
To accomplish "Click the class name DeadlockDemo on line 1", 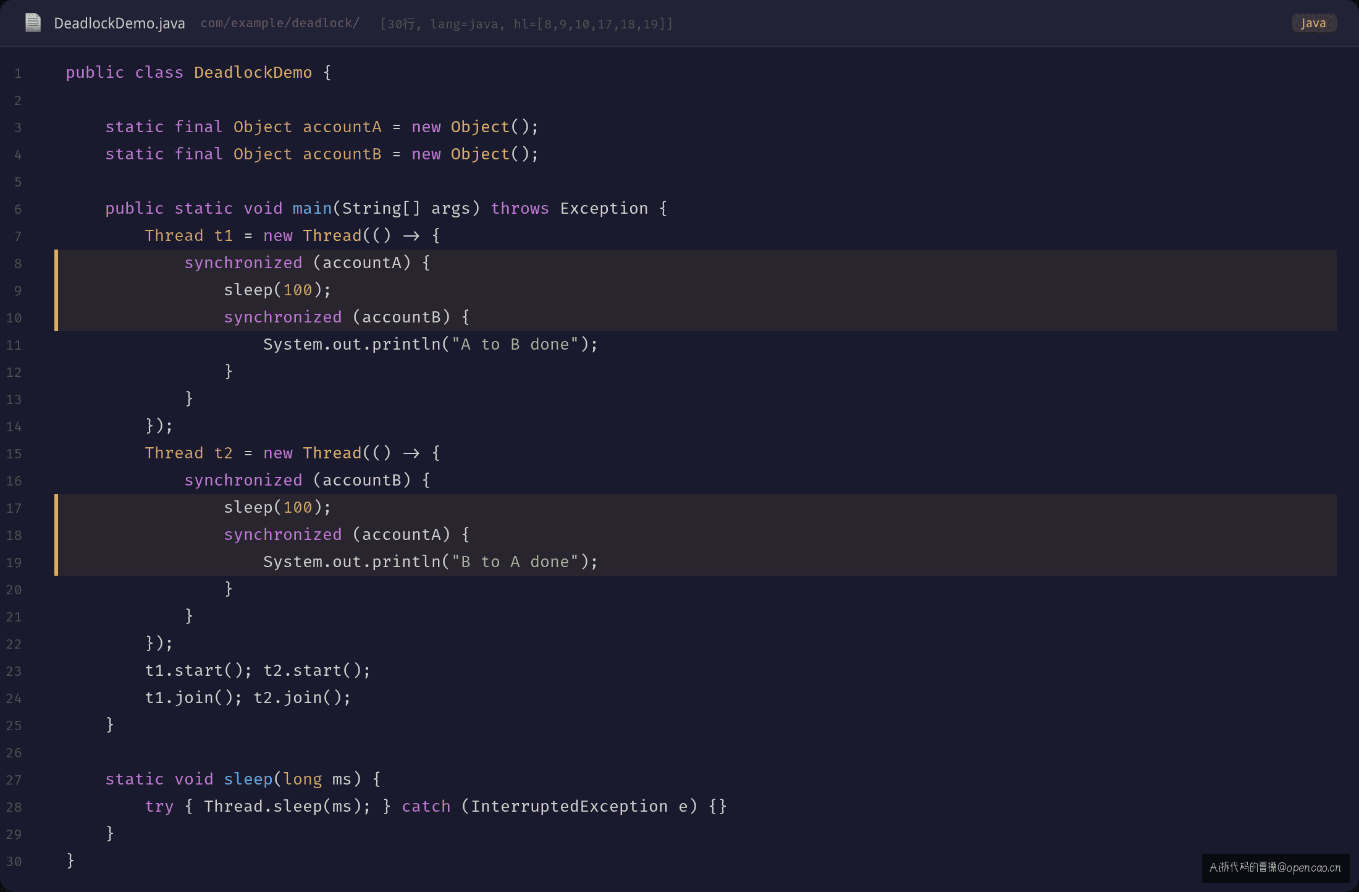I will pyautogui.click(x=253, y=72).
